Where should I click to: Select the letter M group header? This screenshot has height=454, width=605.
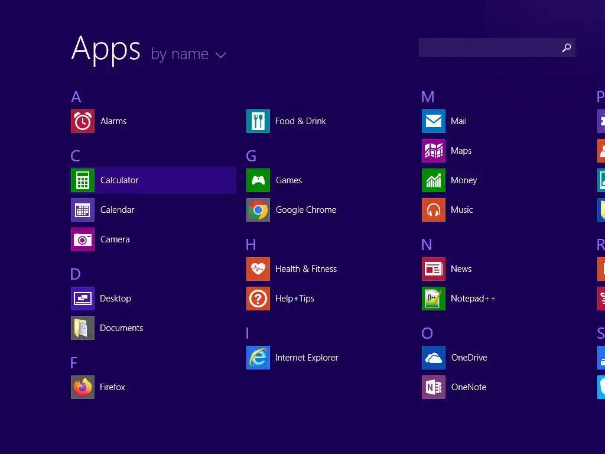tap(428, 97)
